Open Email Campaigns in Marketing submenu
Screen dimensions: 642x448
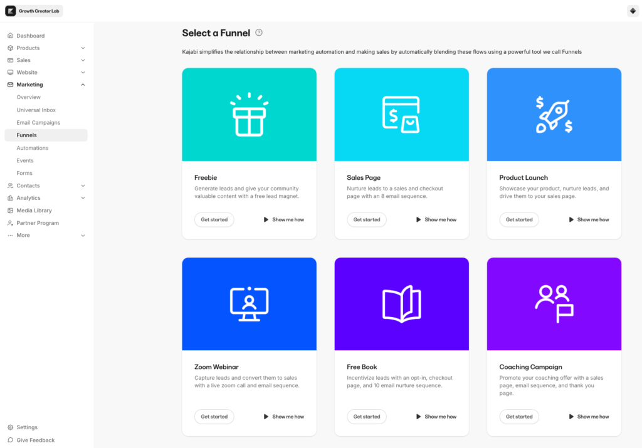click(38, 123)
